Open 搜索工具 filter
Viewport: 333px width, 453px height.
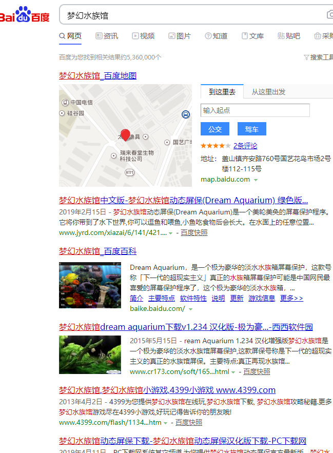tap(318, 57)
